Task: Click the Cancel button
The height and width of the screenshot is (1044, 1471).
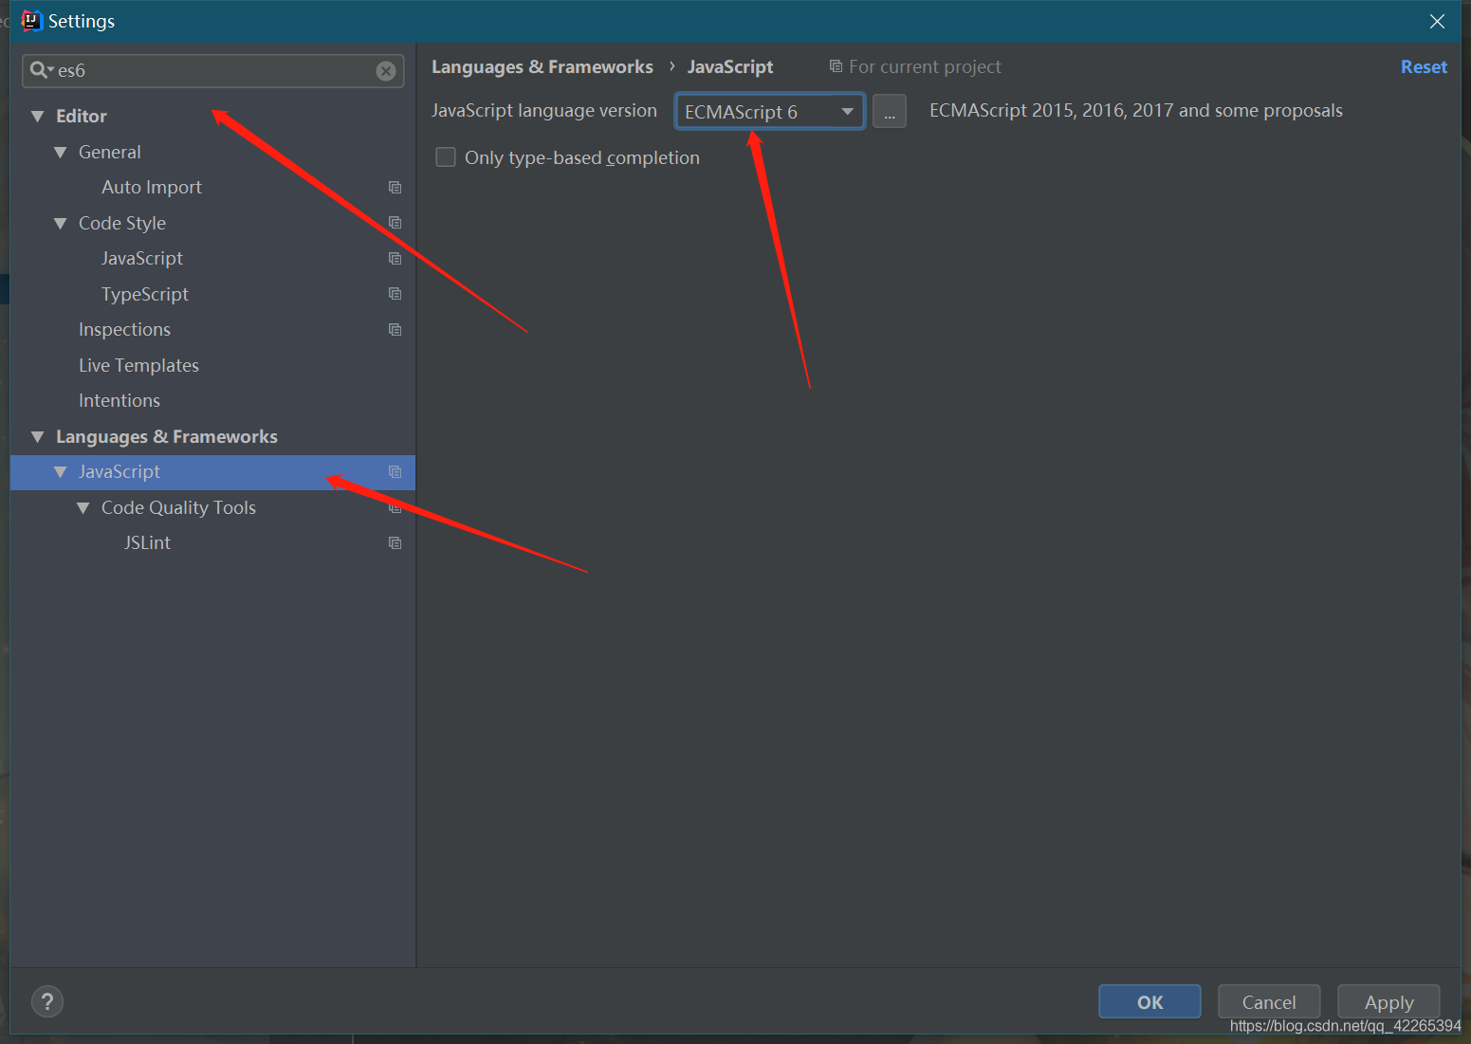Action: [x=1269, y=1001]
